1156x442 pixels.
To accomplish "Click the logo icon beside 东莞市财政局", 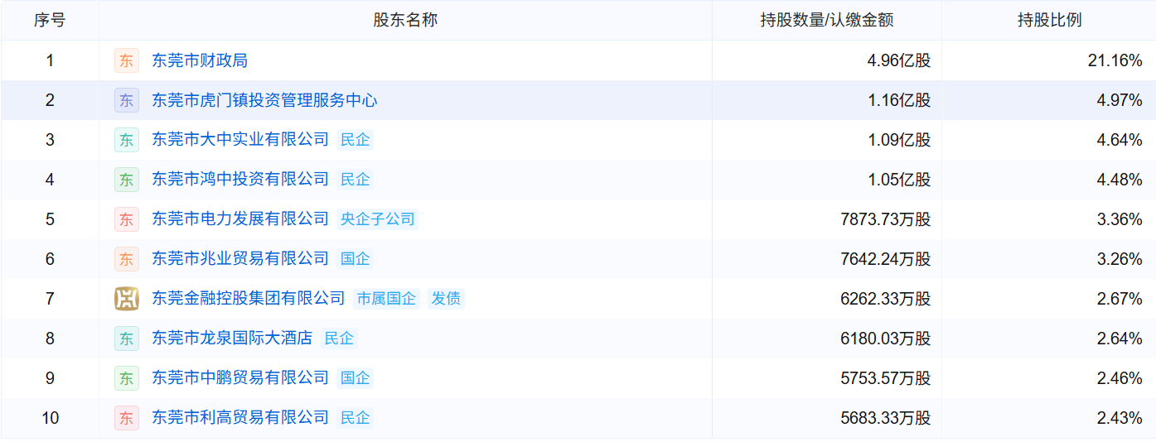I will 127,60.
